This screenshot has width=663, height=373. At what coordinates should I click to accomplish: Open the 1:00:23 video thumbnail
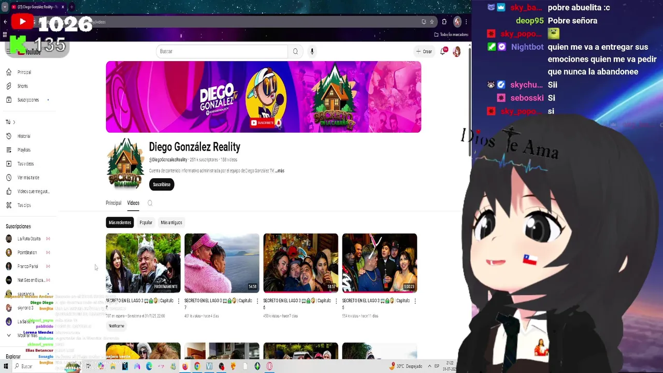pyautogui.click(x=380, y=263)
